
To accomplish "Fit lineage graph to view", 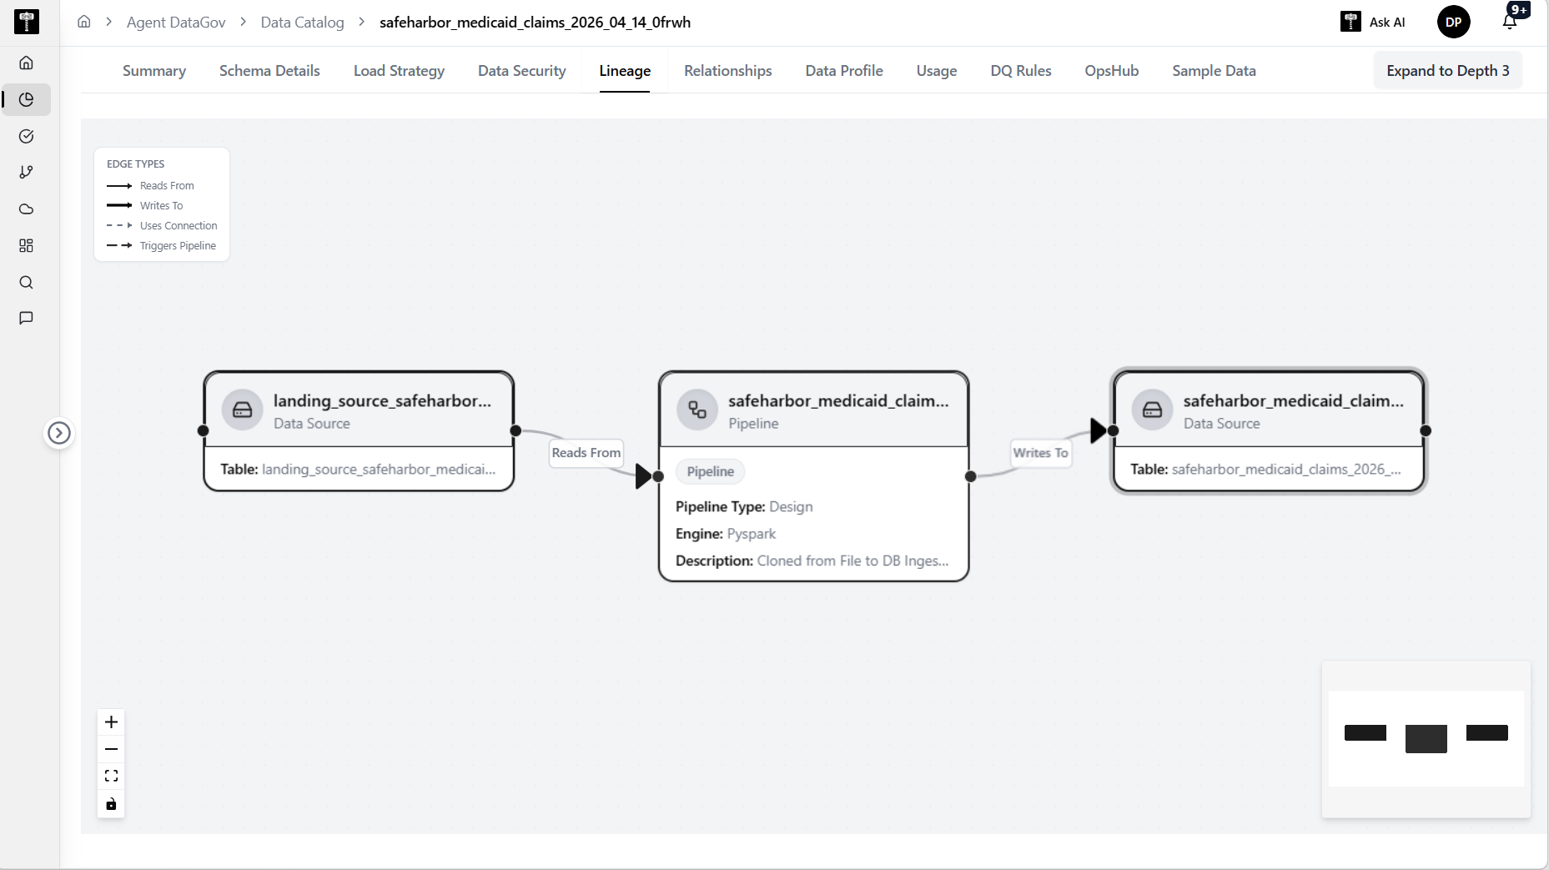I will click(111, 777).
